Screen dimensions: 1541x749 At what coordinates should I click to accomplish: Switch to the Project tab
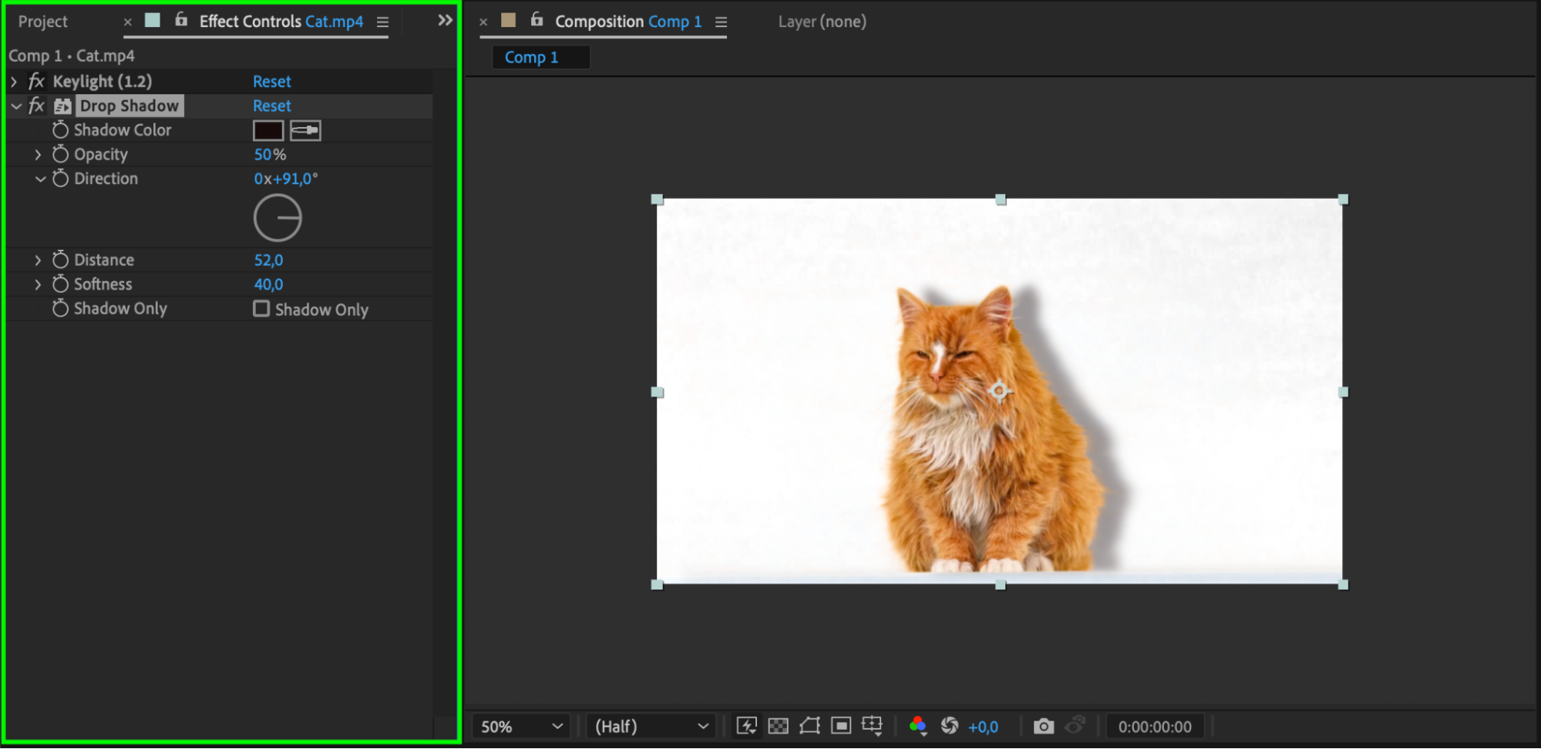42,22
